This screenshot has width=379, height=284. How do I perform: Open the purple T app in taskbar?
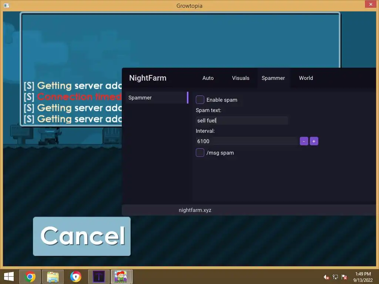point(98,277)
